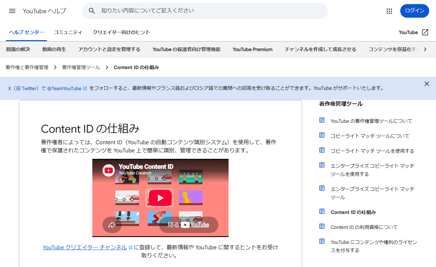This screenshot has width=436, height=267.
Task: Click 著作権管理ツール breadcrumb
Action: click(x=81, y=67)
